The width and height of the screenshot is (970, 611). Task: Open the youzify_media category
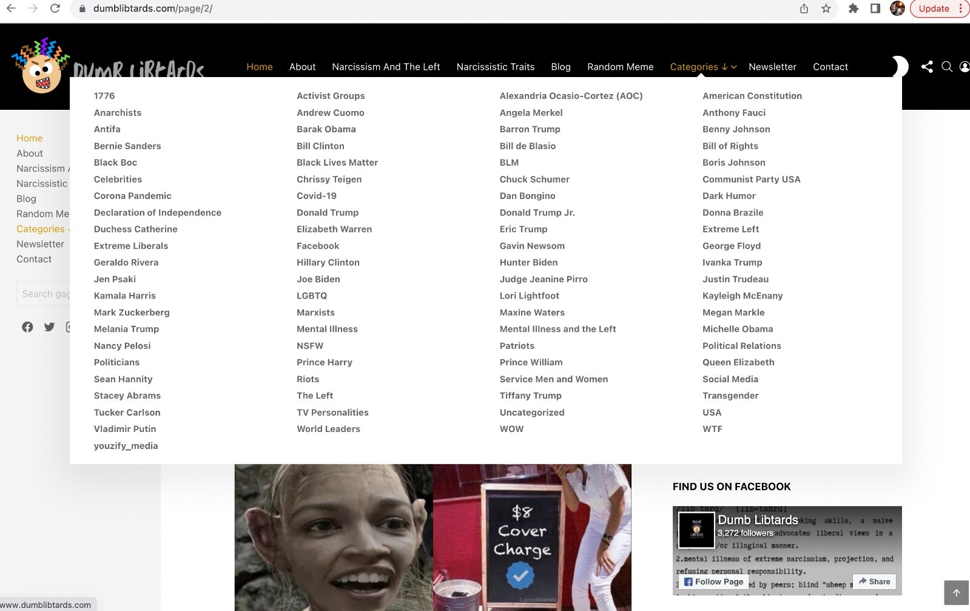tap(126, 446)
